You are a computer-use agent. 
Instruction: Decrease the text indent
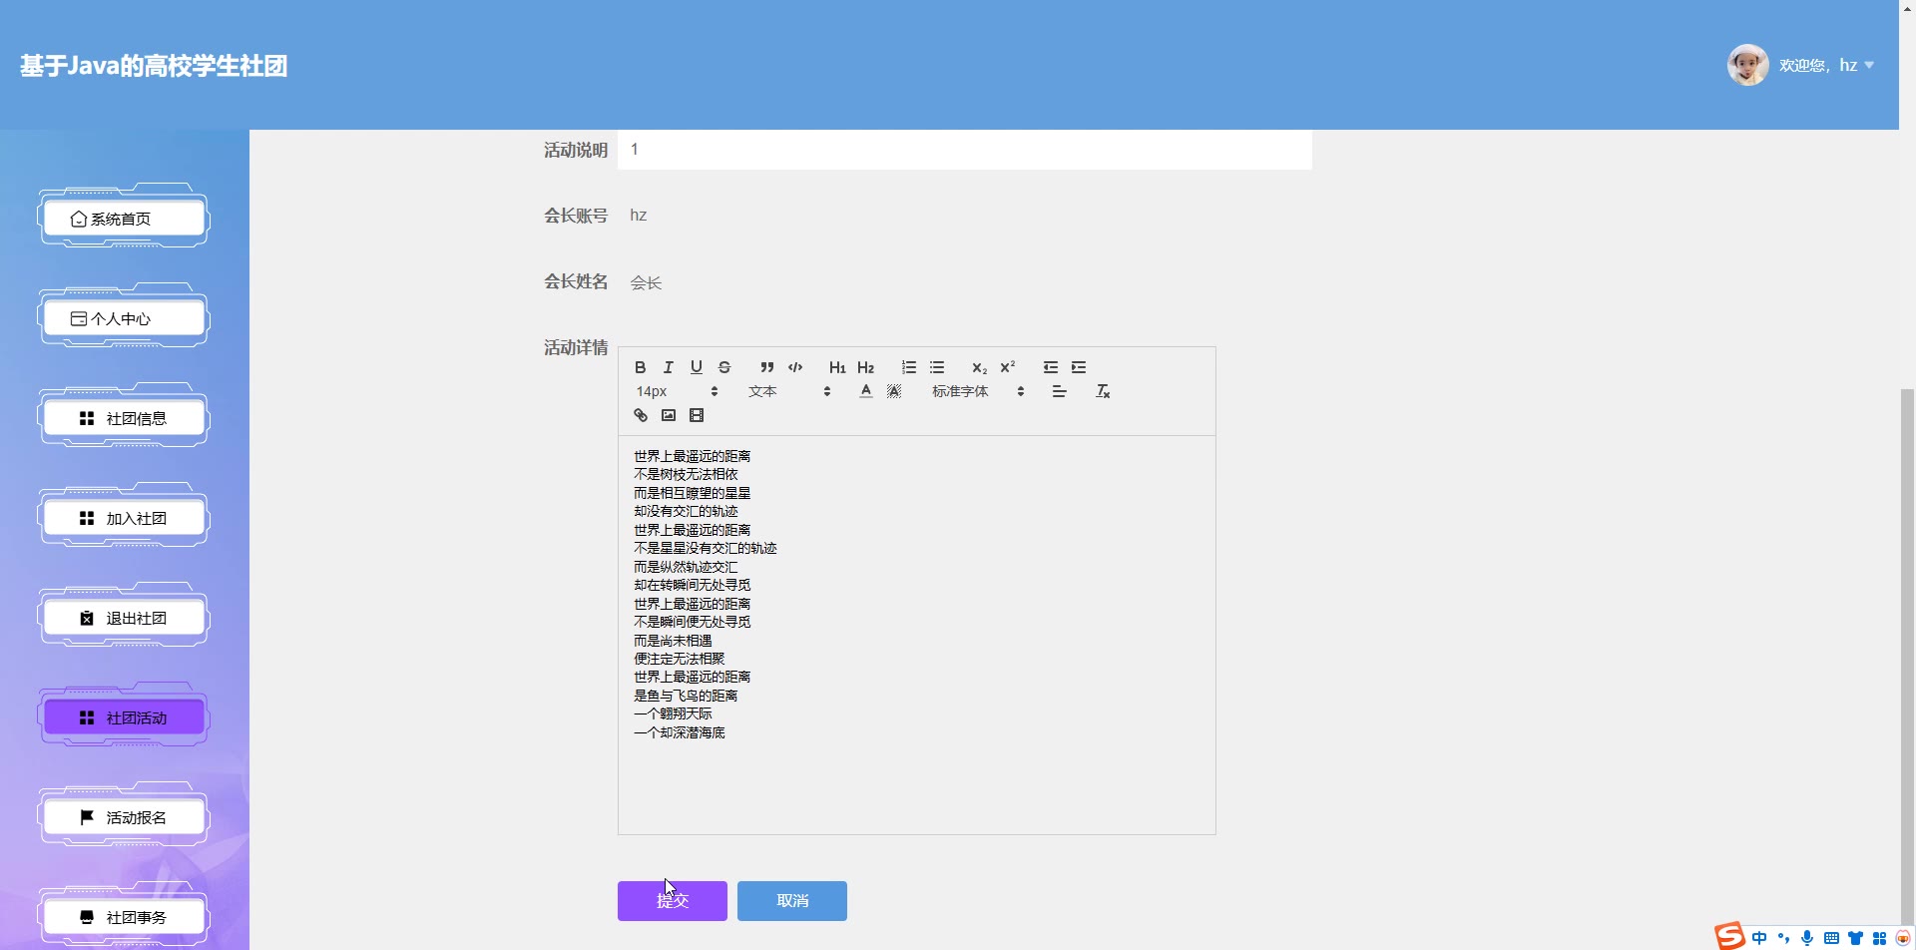pyautogui.click(x=1050, y=367)
